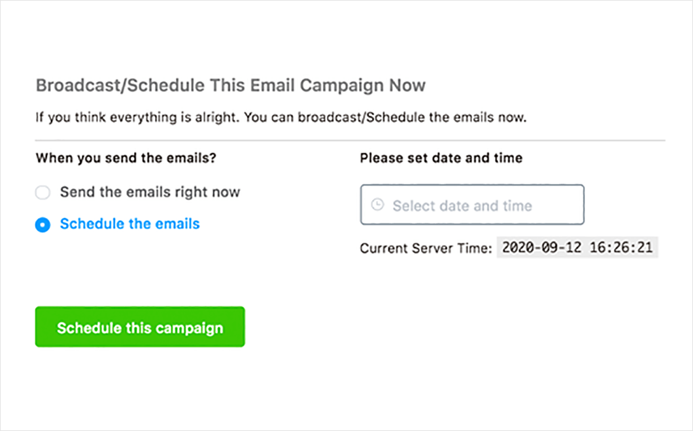This screenshot has width=693, height=431.
Task: Select the "Send the emails right now" radio button
Action: click(42, 193)
